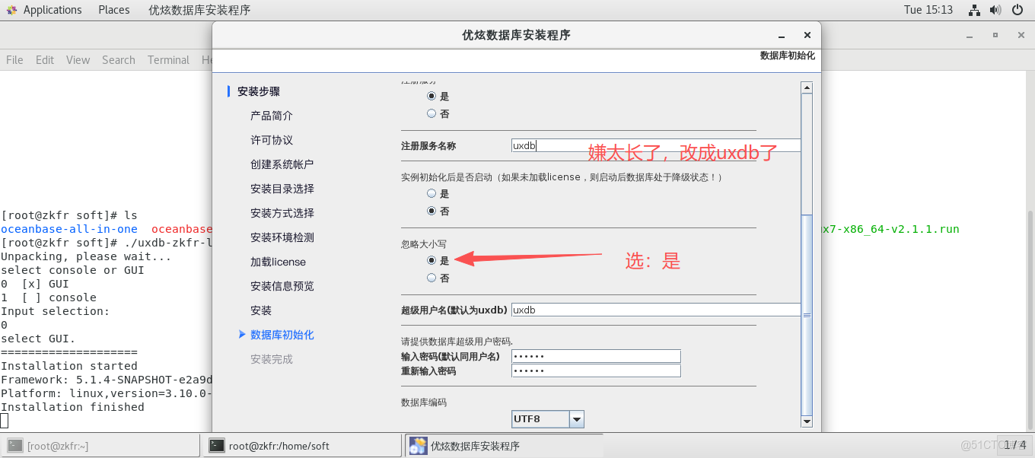Click the installer vertical scrollbar thumb
This screenshot has width=1035, height=458.
(807, 314)
